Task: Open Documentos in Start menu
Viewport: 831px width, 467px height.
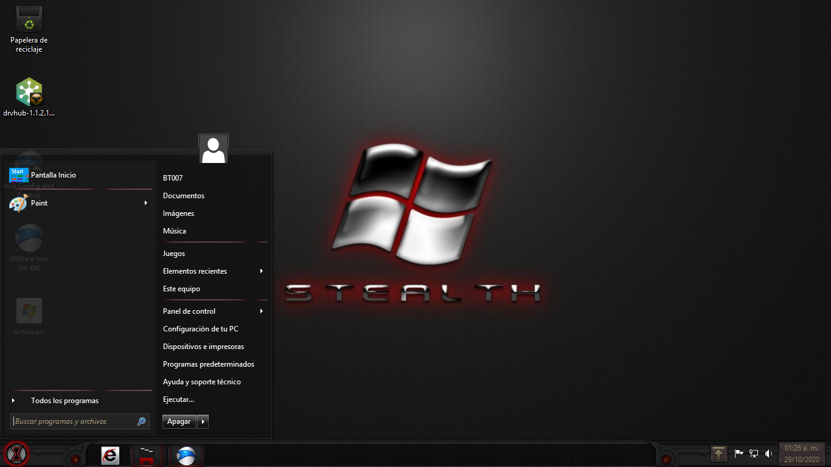Action: click(x=184, y=196)
